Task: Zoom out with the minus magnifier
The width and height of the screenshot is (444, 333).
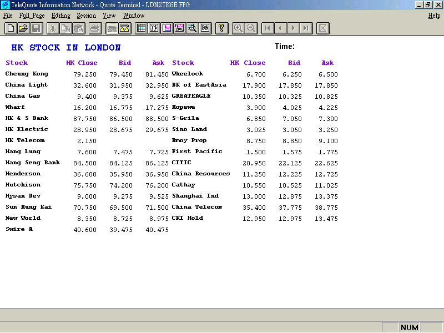Action: pyautogui.click(x=251, y=28)
